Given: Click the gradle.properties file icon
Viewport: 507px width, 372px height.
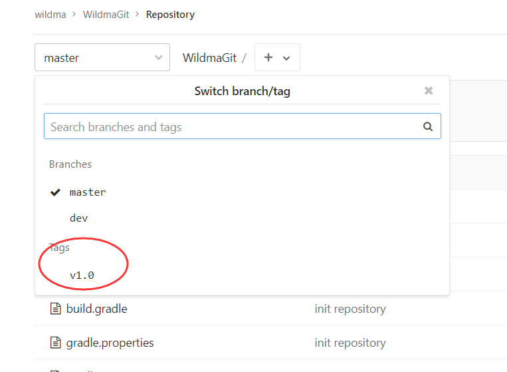Looking at the screenshot, I should click(55, 343).
